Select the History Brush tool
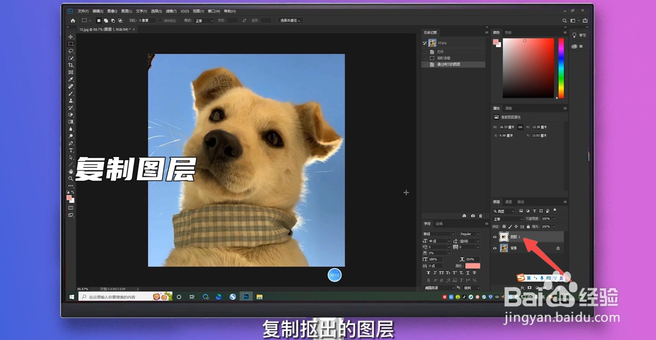656x340 pixels. click(71, 108)
